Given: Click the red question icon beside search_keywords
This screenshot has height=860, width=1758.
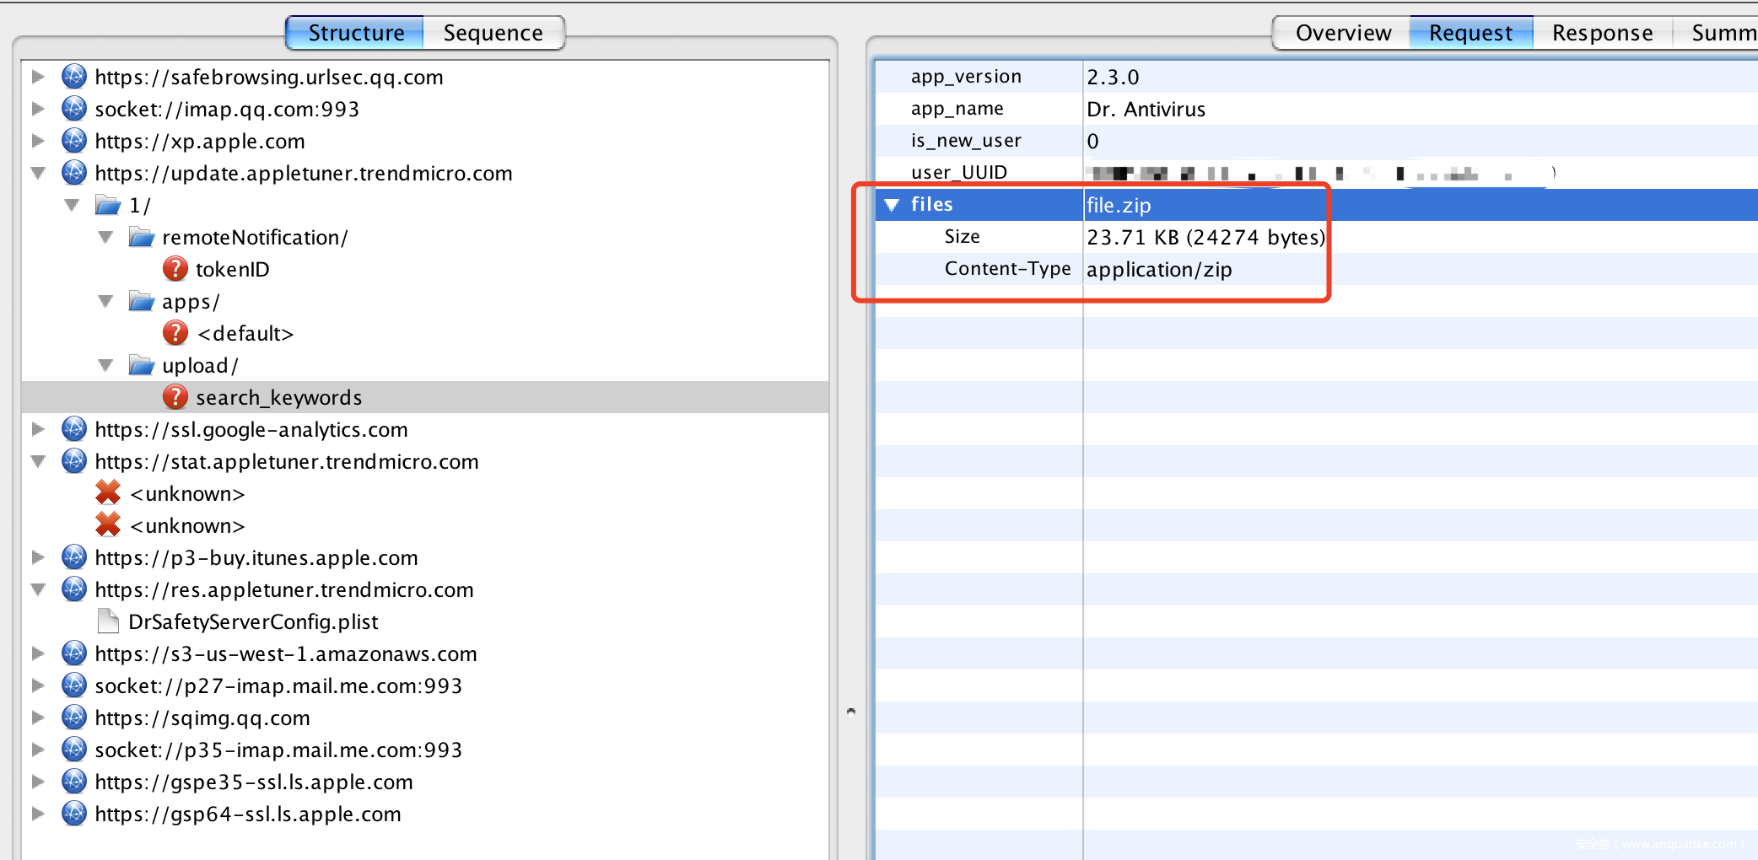Looking at the screenshot, I should 175,397.
